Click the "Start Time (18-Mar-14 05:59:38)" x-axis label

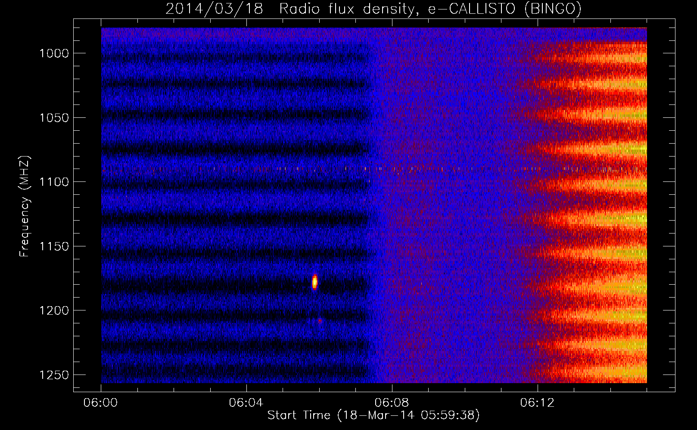click(x=373, y=415)
